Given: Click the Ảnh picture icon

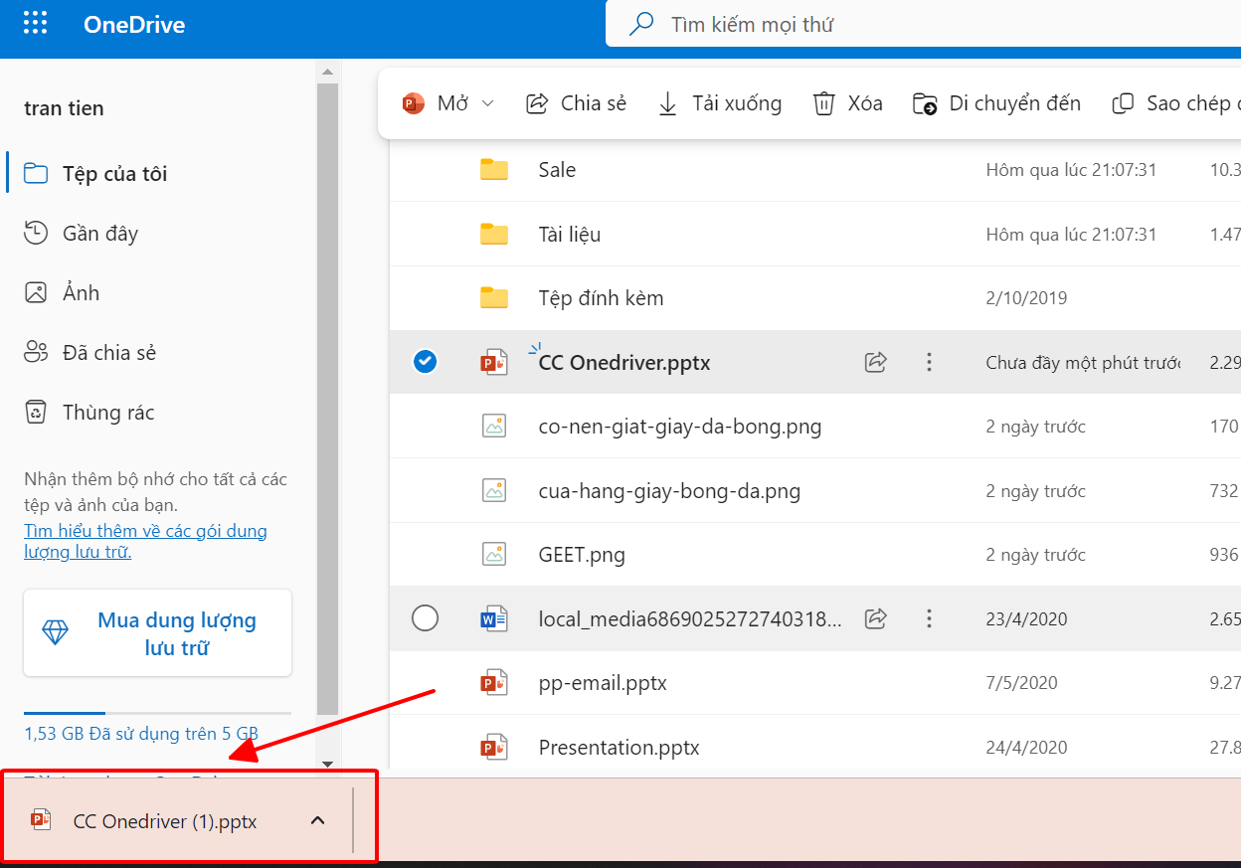Looking at the screenshot, I should pyautogui.click(x=36, y=293).
